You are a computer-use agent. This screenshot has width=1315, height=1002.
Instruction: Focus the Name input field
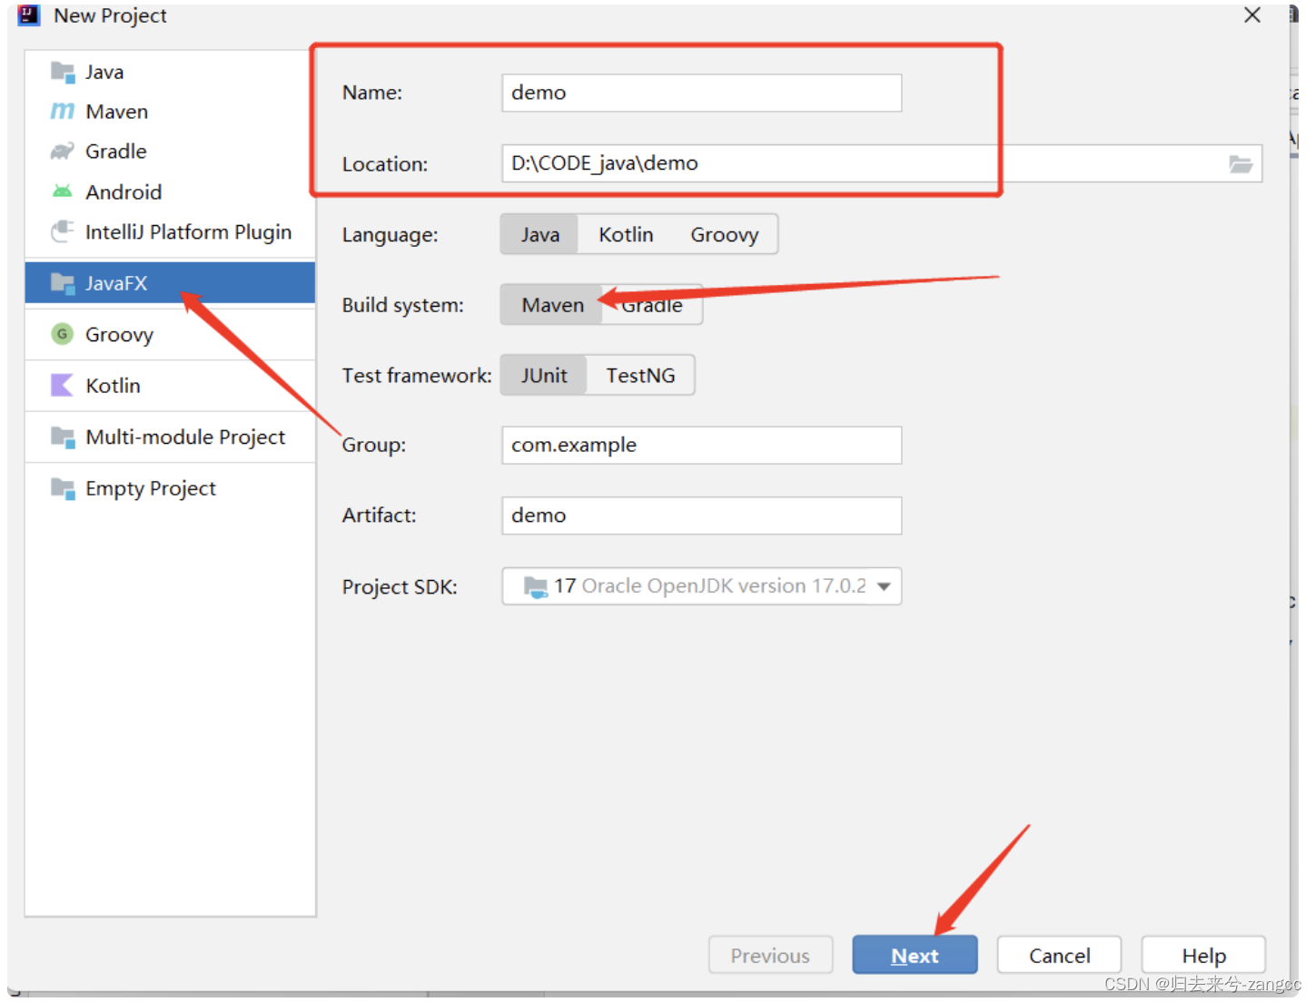[x=701, y=93]
